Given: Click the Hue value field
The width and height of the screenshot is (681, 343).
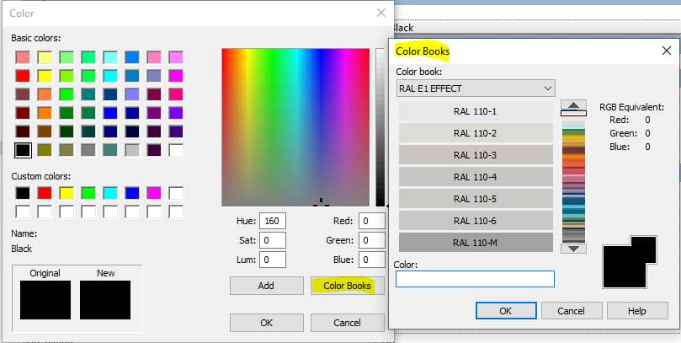Looking at the screenshot, I should (x=273, y=221).
